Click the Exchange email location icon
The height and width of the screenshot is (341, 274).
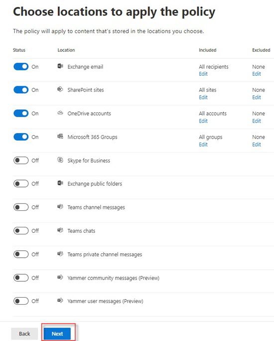pyautogui.click(x=60, y=66)
